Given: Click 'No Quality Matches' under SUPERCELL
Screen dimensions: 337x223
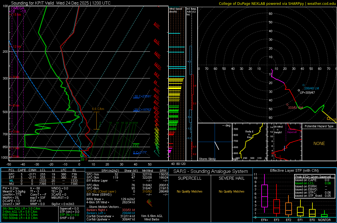Looking at the screenshot, I should pos(190,191).
